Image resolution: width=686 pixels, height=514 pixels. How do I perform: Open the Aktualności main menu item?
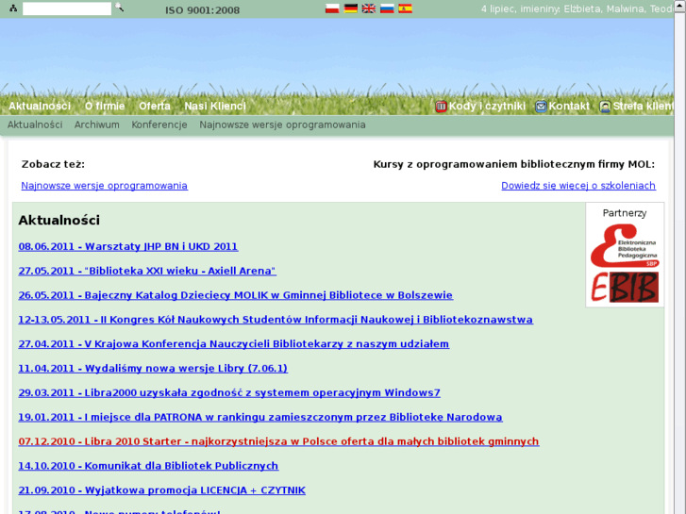click(x=40, y=107)
